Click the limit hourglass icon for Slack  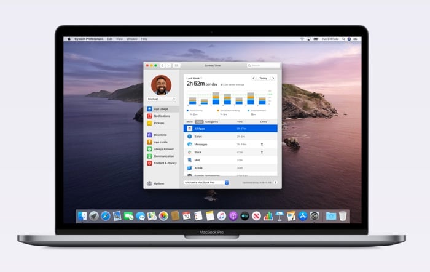(262, 152)
